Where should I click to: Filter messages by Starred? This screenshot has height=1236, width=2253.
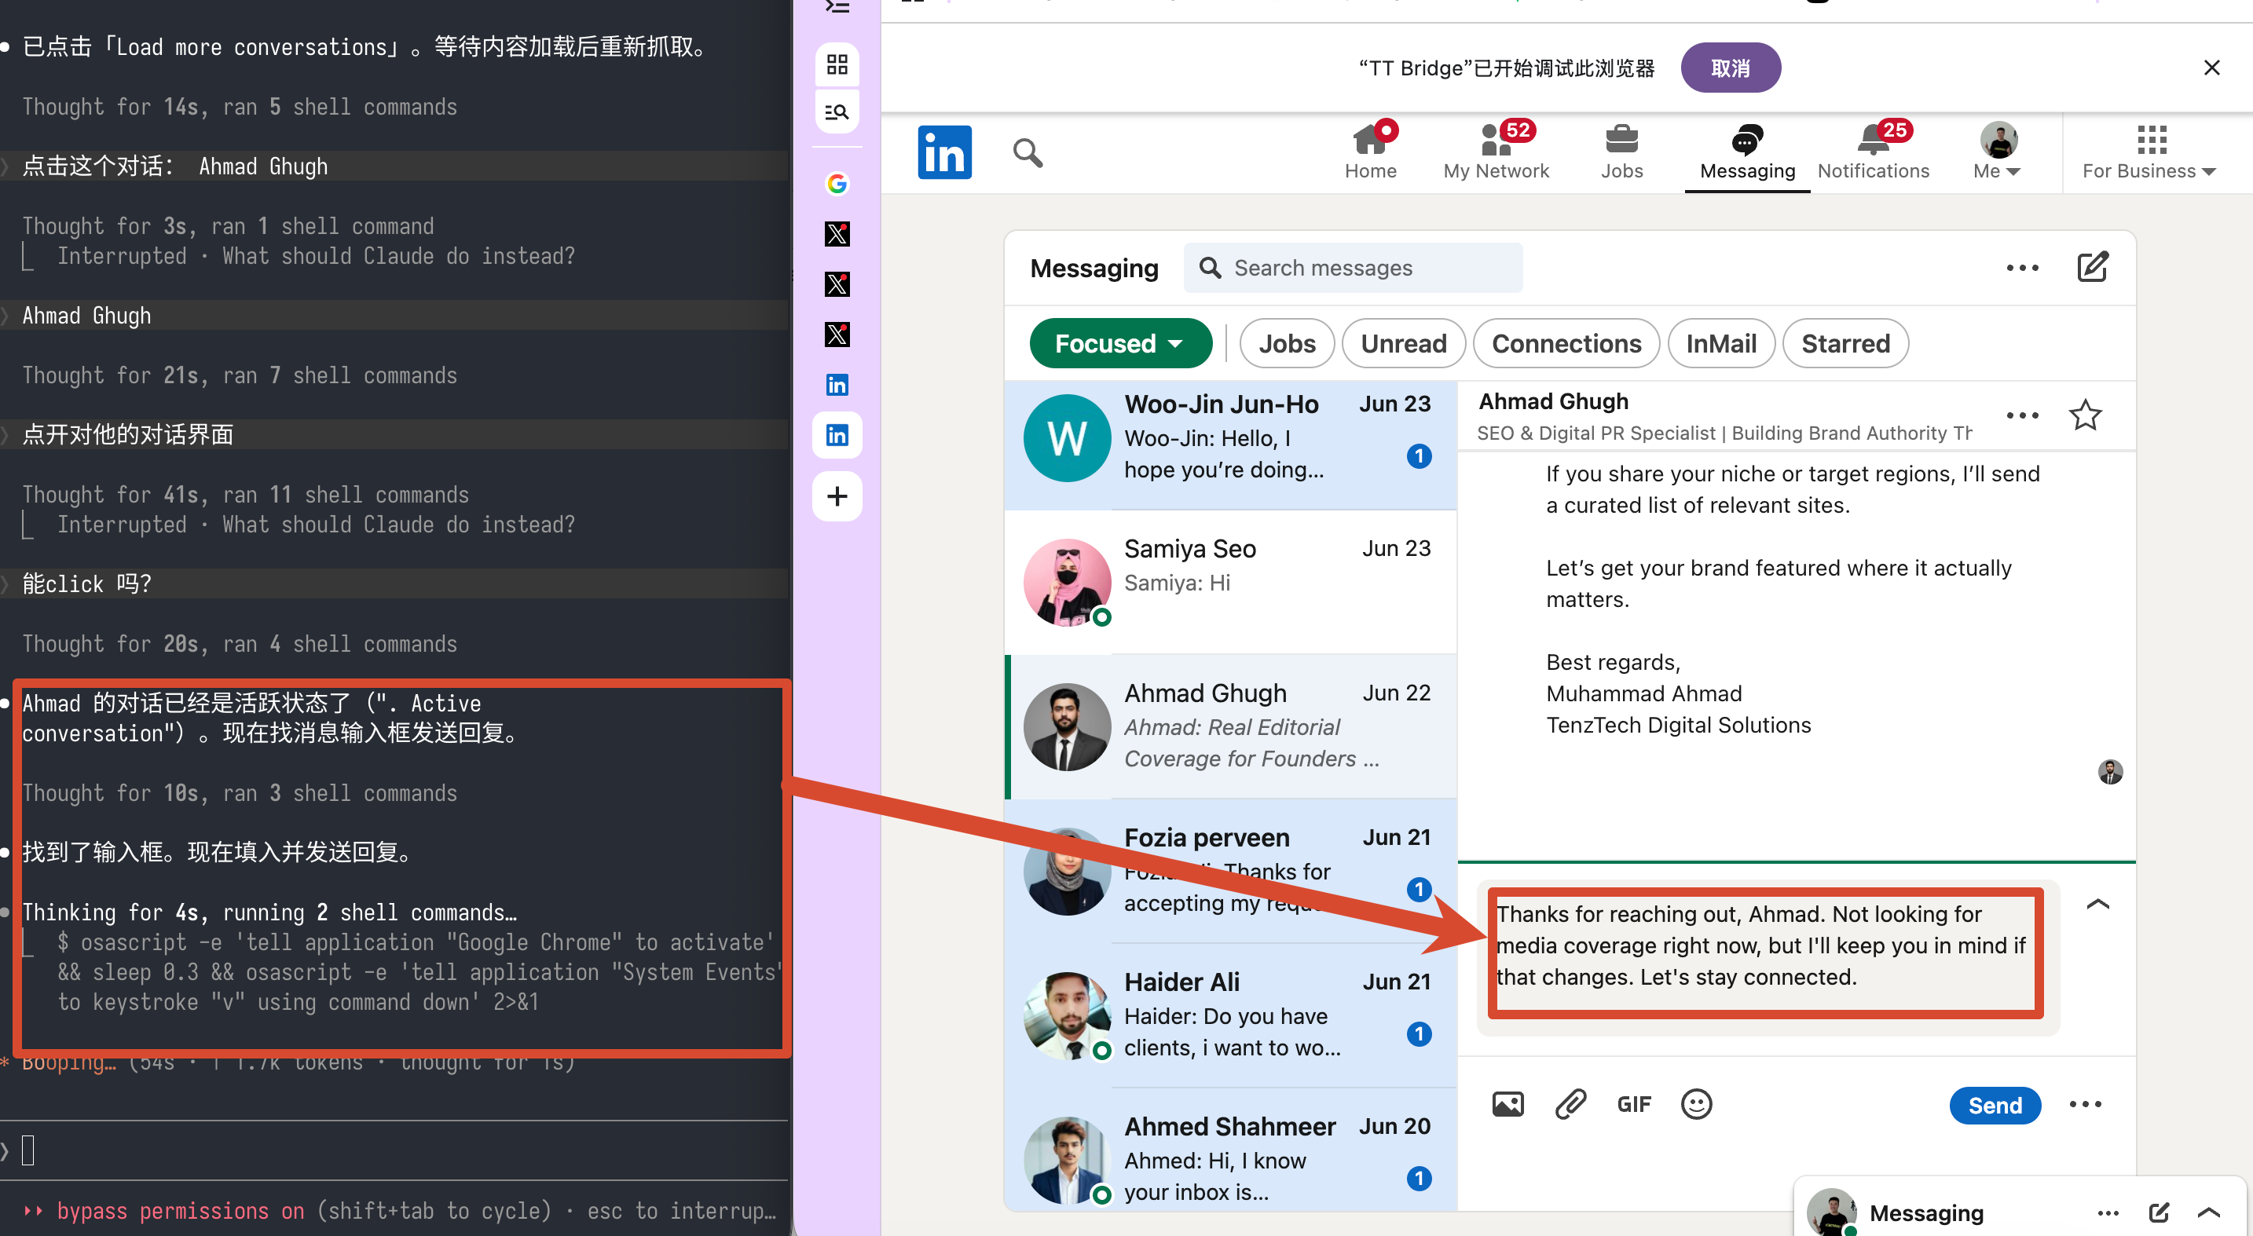1845,343
